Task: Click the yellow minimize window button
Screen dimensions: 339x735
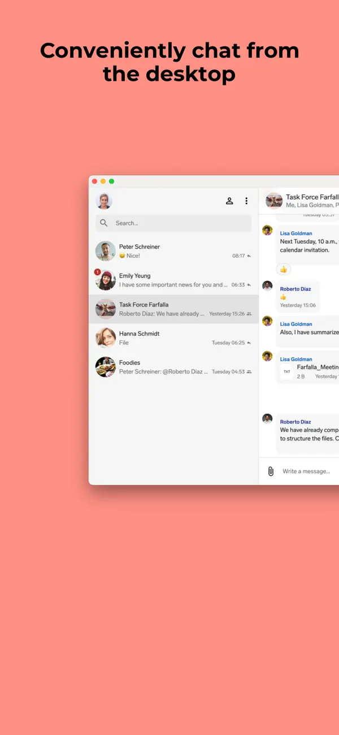Action: pos(103,181)
